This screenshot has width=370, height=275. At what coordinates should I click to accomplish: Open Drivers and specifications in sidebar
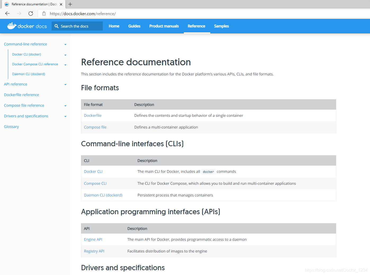[x=26, y=116]
